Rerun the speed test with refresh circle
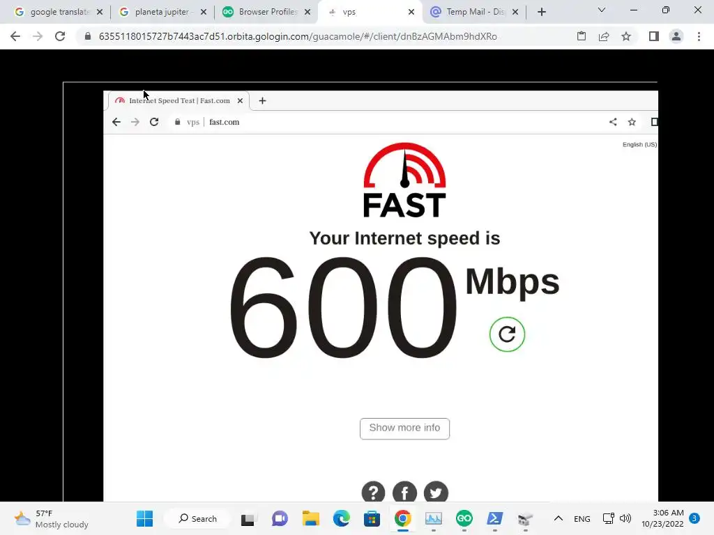This screenshot has width=714, height=535. (x=507, y=334)
